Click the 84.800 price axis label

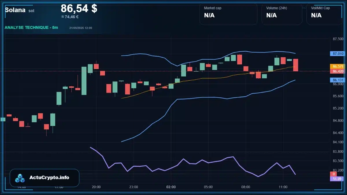point(338,121)
